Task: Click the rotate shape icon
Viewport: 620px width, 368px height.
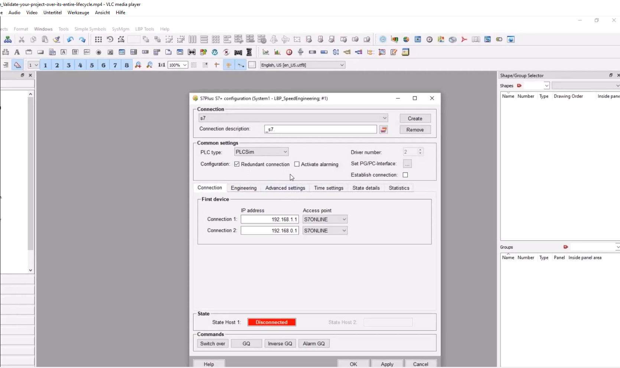Action: pyautogui.click(x=110, y=39)
